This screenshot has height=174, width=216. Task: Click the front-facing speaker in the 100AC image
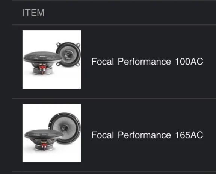pyautogui.click(x=68, y=54)
